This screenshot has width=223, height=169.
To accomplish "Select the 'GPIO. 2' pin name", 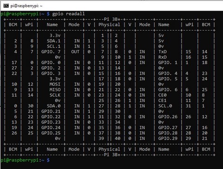I will tap(51, 68).
